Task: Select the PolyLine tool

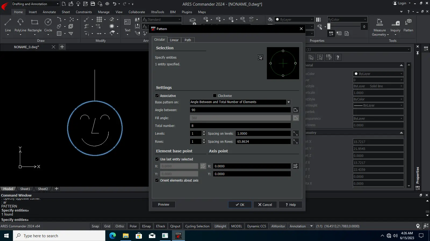Action: [20, 23]
